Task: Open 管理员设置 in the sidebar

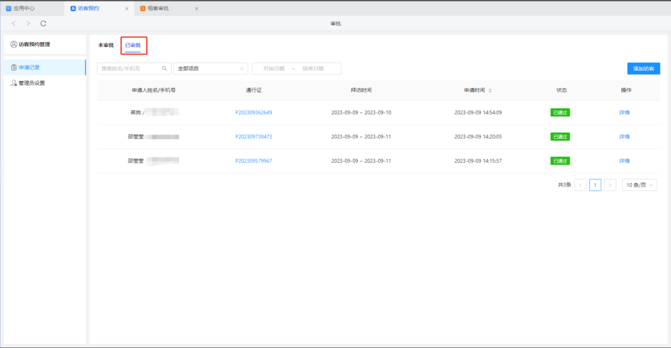Action: click(x=32, y=83)
